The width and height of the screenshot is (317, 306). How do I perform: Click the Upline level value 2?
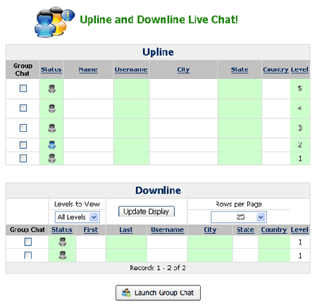[300, 145]
